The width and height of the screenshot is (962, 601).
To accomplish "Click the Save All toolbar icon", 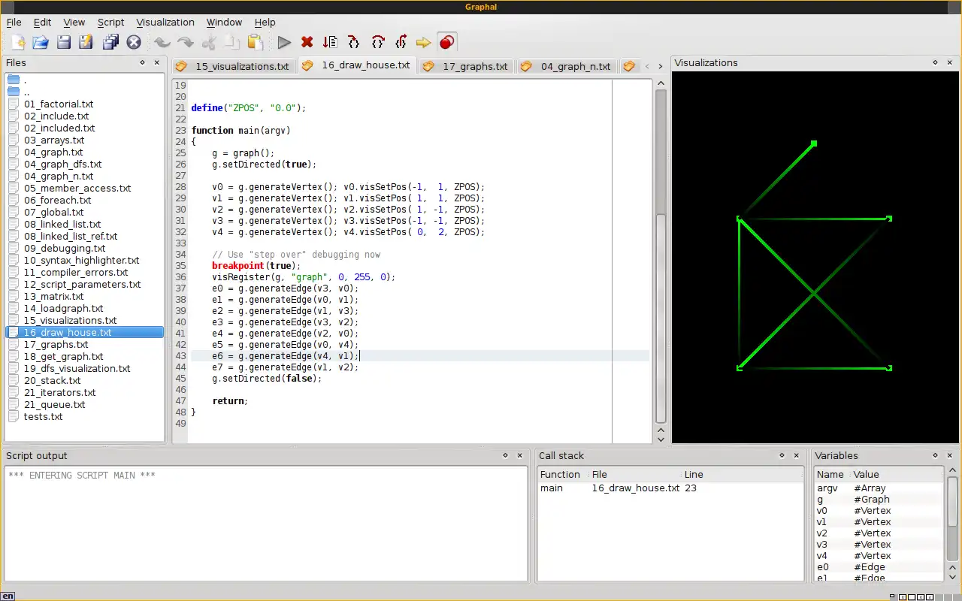I will tap(110, 43).
